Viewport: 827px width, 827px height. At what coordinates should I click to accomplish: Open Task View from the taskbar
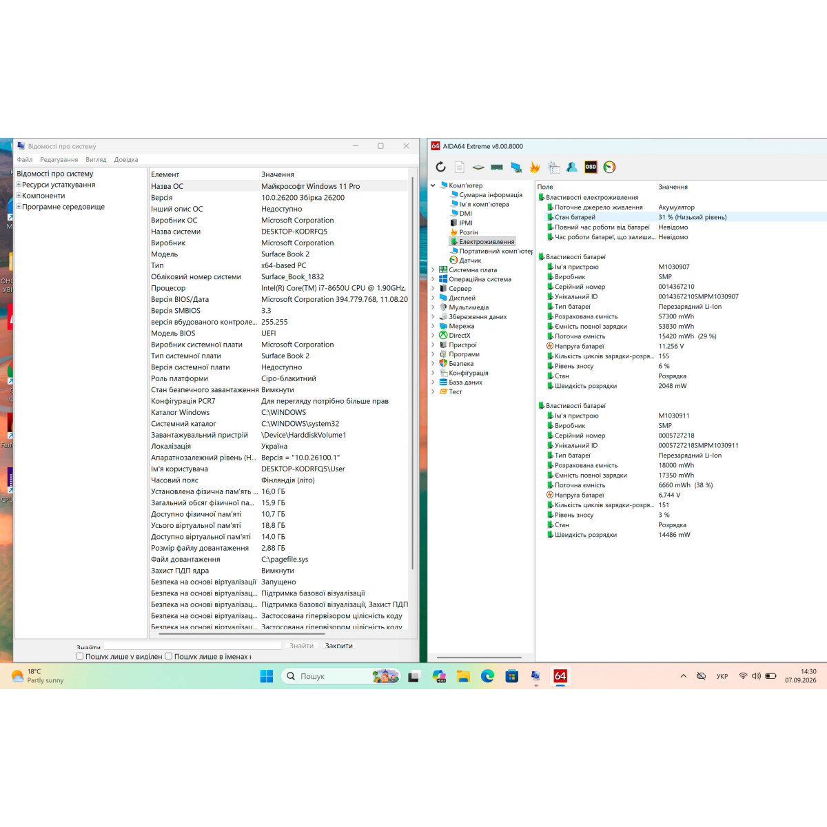[413, 676]
